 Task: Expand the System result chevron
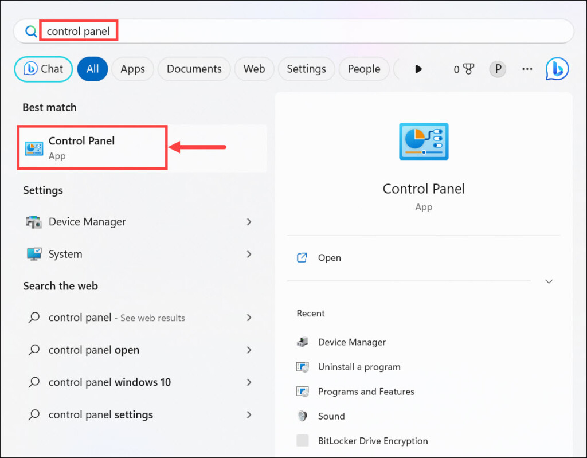pos(249,254)
